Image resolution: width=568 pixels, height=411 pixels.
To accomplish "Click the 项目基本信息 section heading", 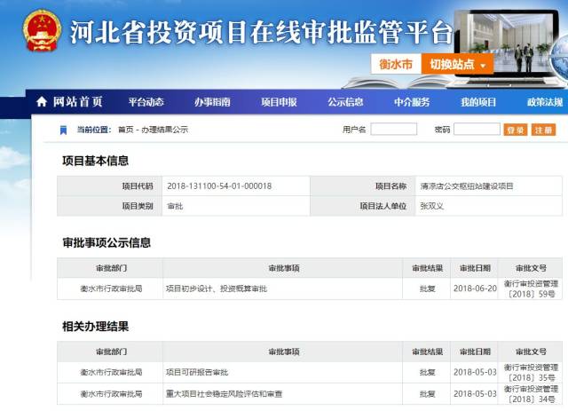I will pyautogui.click(x=95, y=161).
